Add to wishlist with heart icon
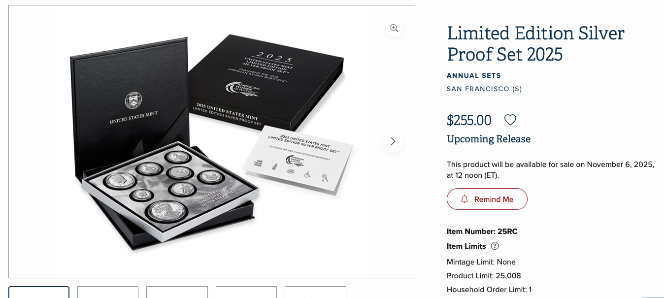The image size is (664, 298). click(x=510, y=120)
